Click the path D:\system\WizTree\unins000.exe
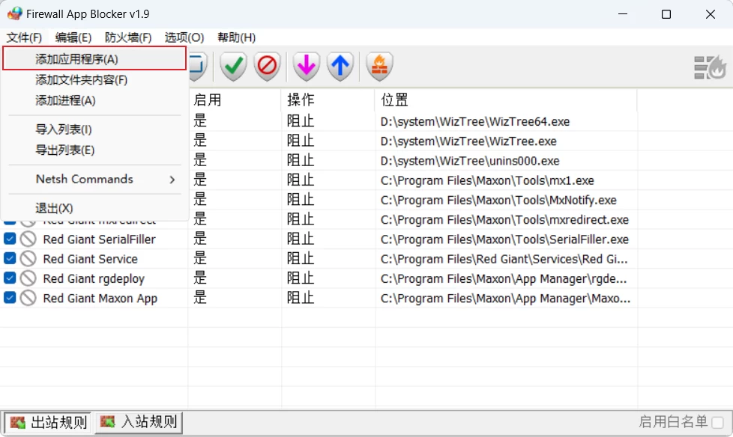 coord(470,161)
